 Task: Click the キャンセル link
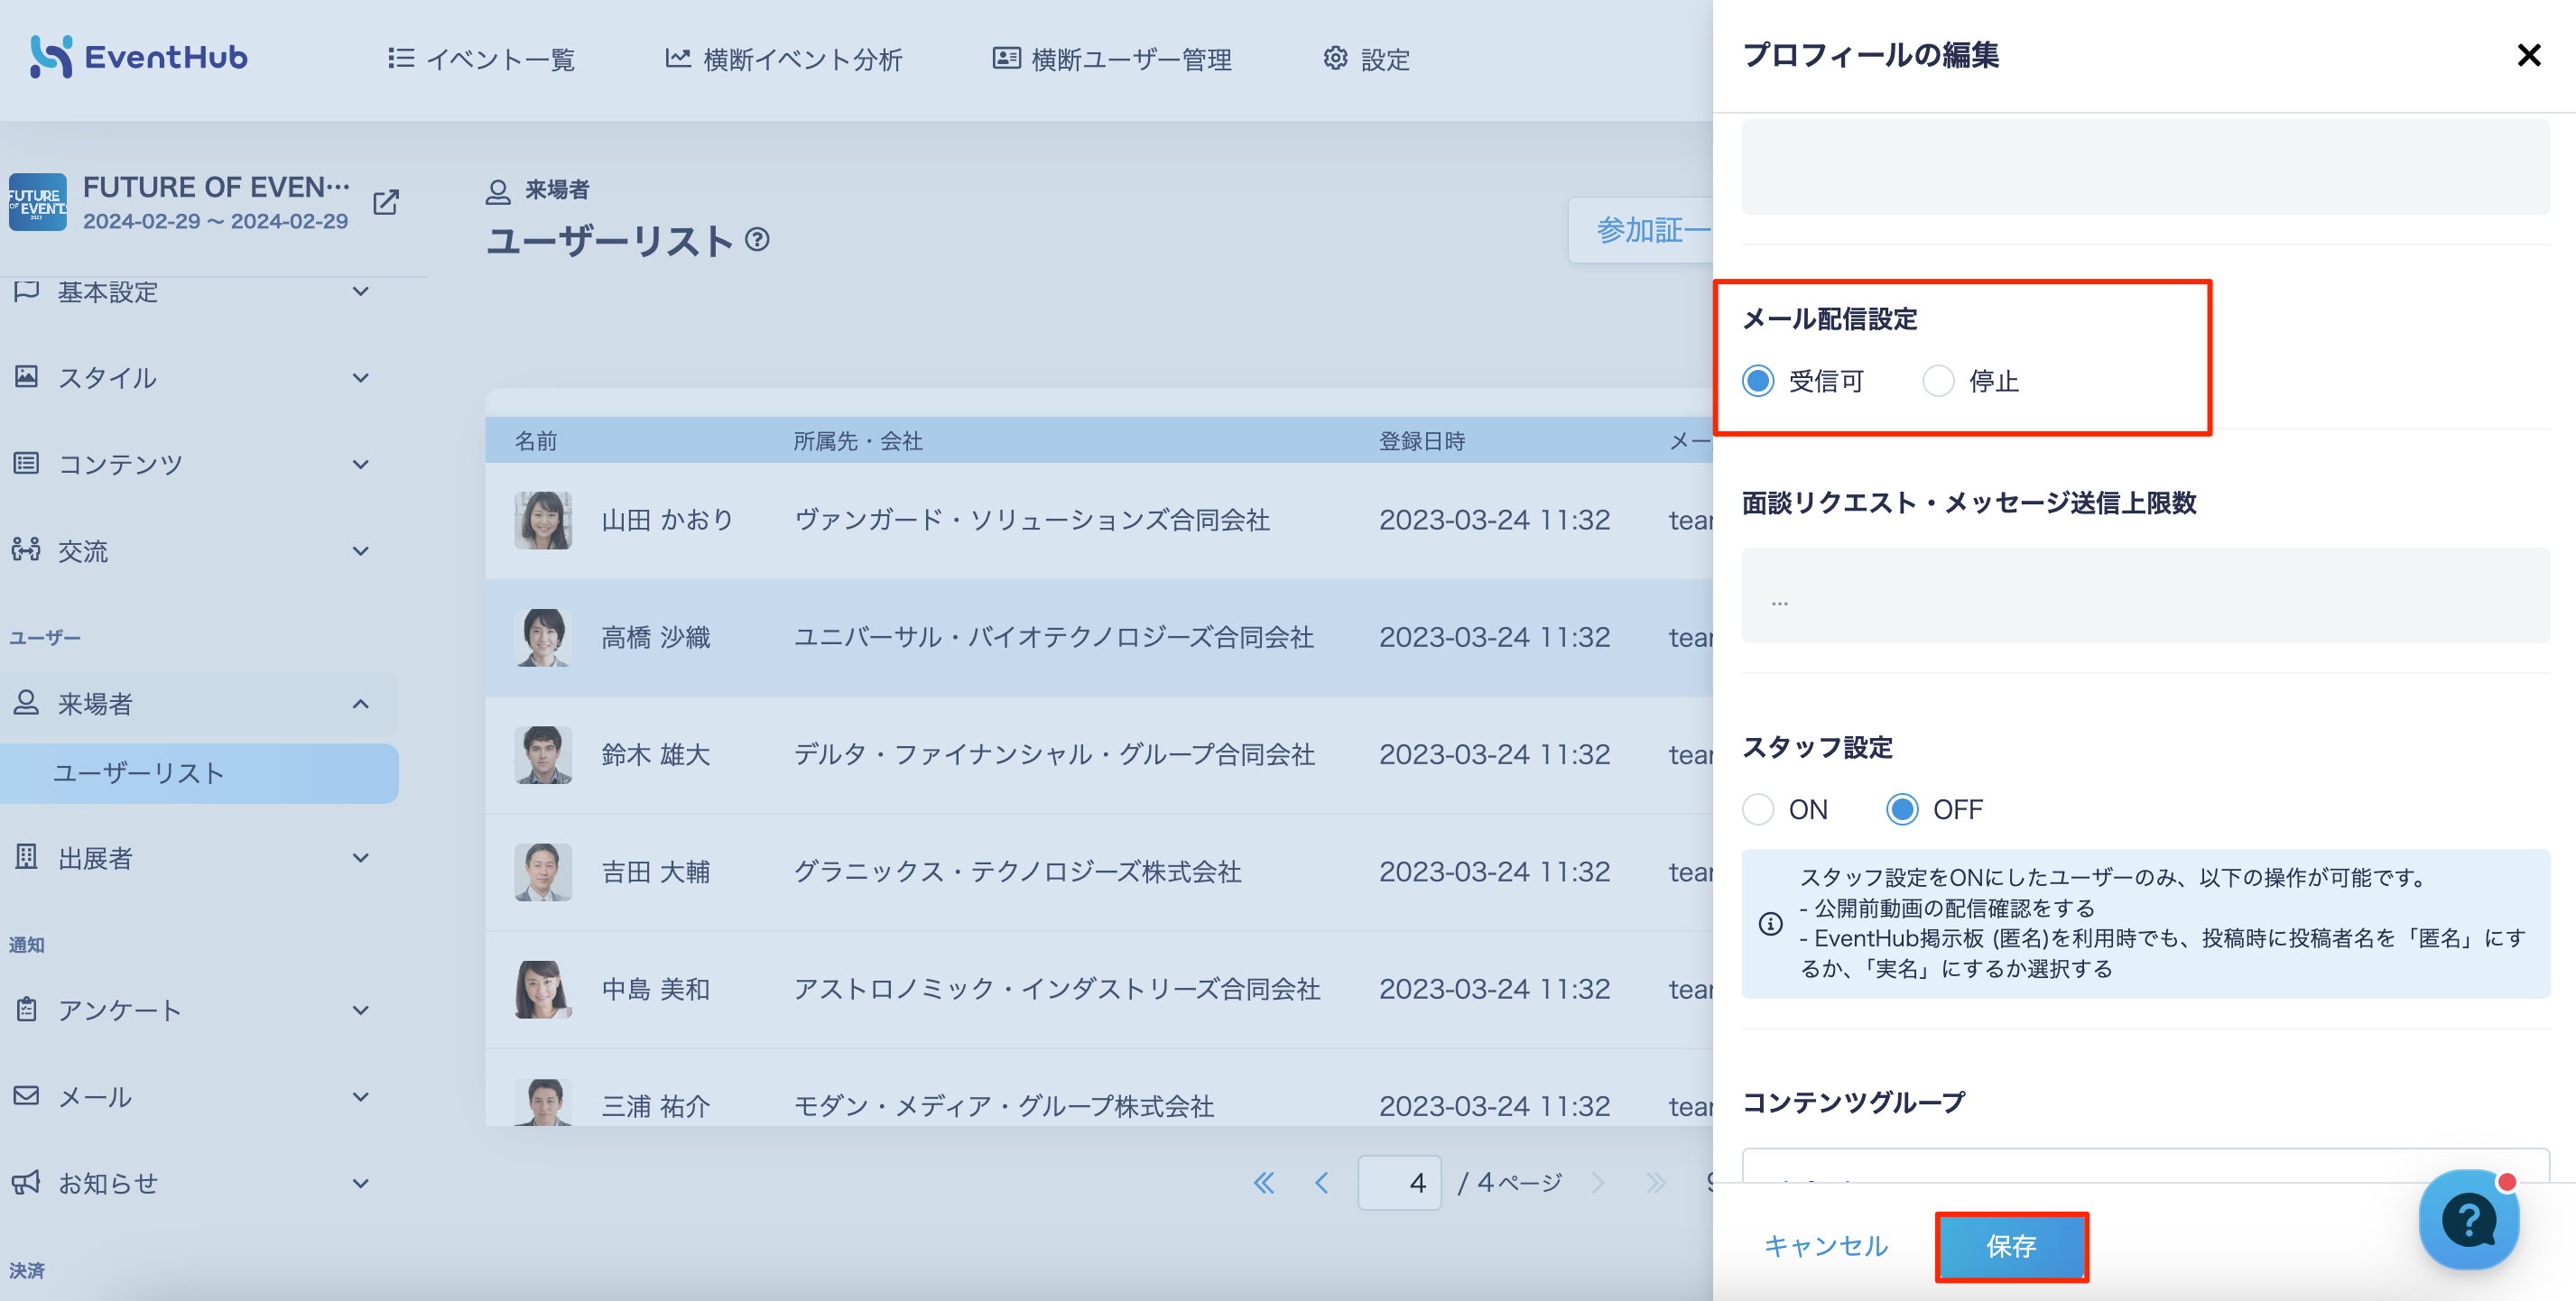(x=1826, y=1245)
